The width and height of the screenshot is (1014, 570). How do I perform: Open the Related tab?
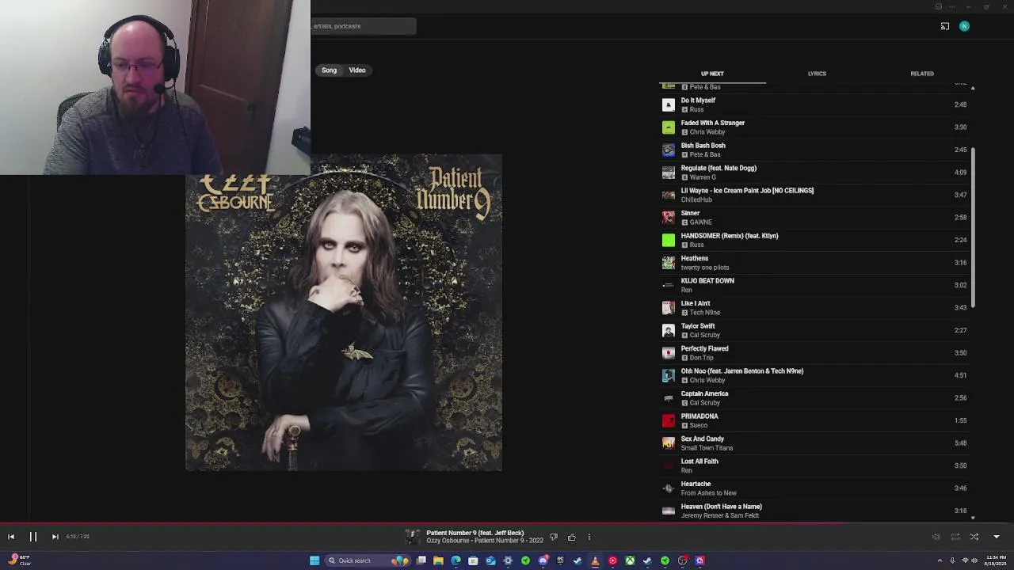point(922,74)
